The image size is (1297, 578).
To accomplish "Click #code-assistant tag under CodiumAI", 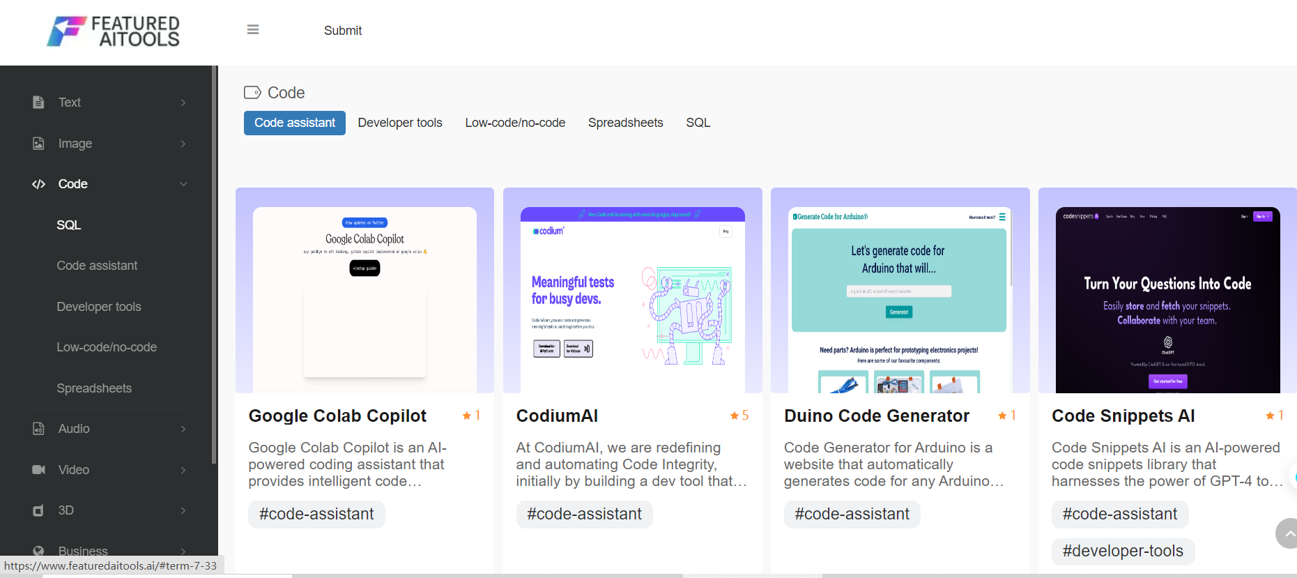I will [x=584, y=514].
